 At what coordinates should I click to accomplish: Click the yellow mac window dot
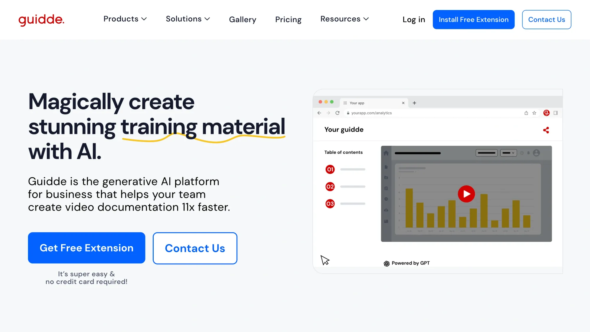point(326,102)
